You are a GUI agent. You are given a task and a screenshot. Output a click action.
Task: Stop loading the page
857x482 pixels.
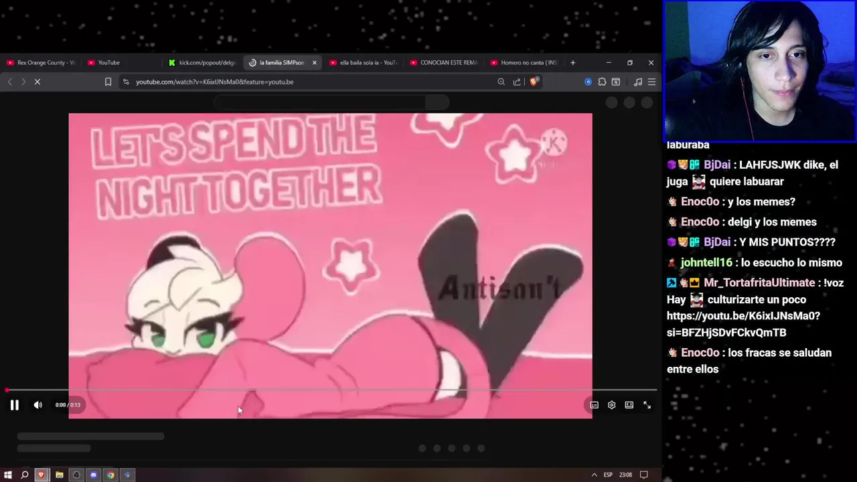tap(37, 82)
